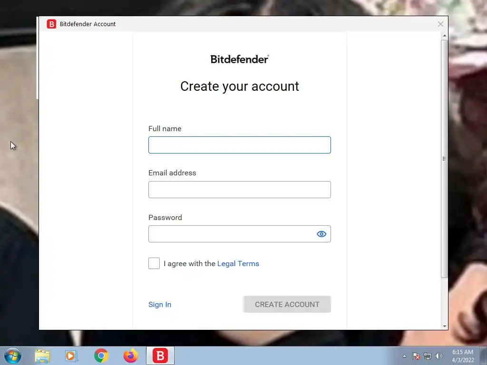Focus the Full name field
Image resolution: width=487 pixels, height=365 pixels.
coord(240,145)
